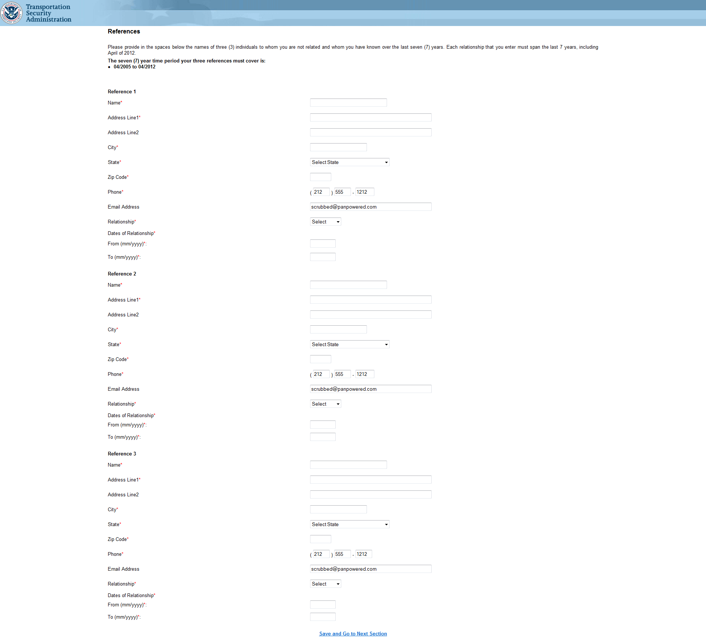Focus Reference 1 Email Address field
Viewport: 706px width, 638px height.
coord(371,207)
